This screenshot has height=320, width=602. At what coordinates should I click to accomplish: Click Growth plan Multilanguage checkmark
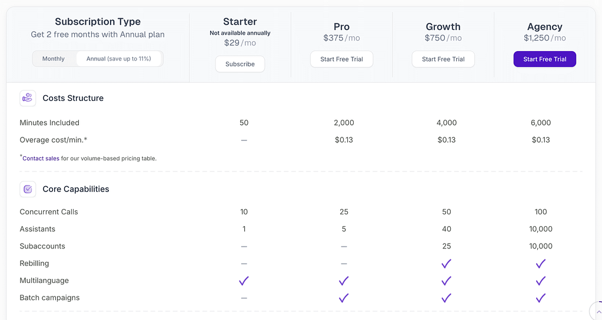[x=446, y=281]
